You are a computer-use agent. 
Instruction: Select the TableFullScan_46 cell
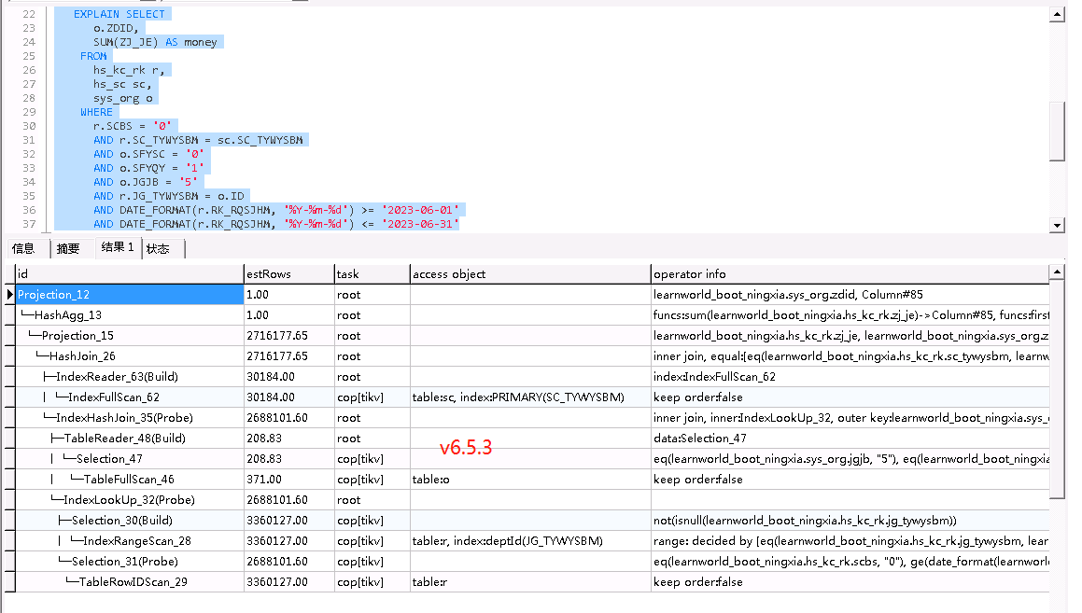[x=129, y=480]
